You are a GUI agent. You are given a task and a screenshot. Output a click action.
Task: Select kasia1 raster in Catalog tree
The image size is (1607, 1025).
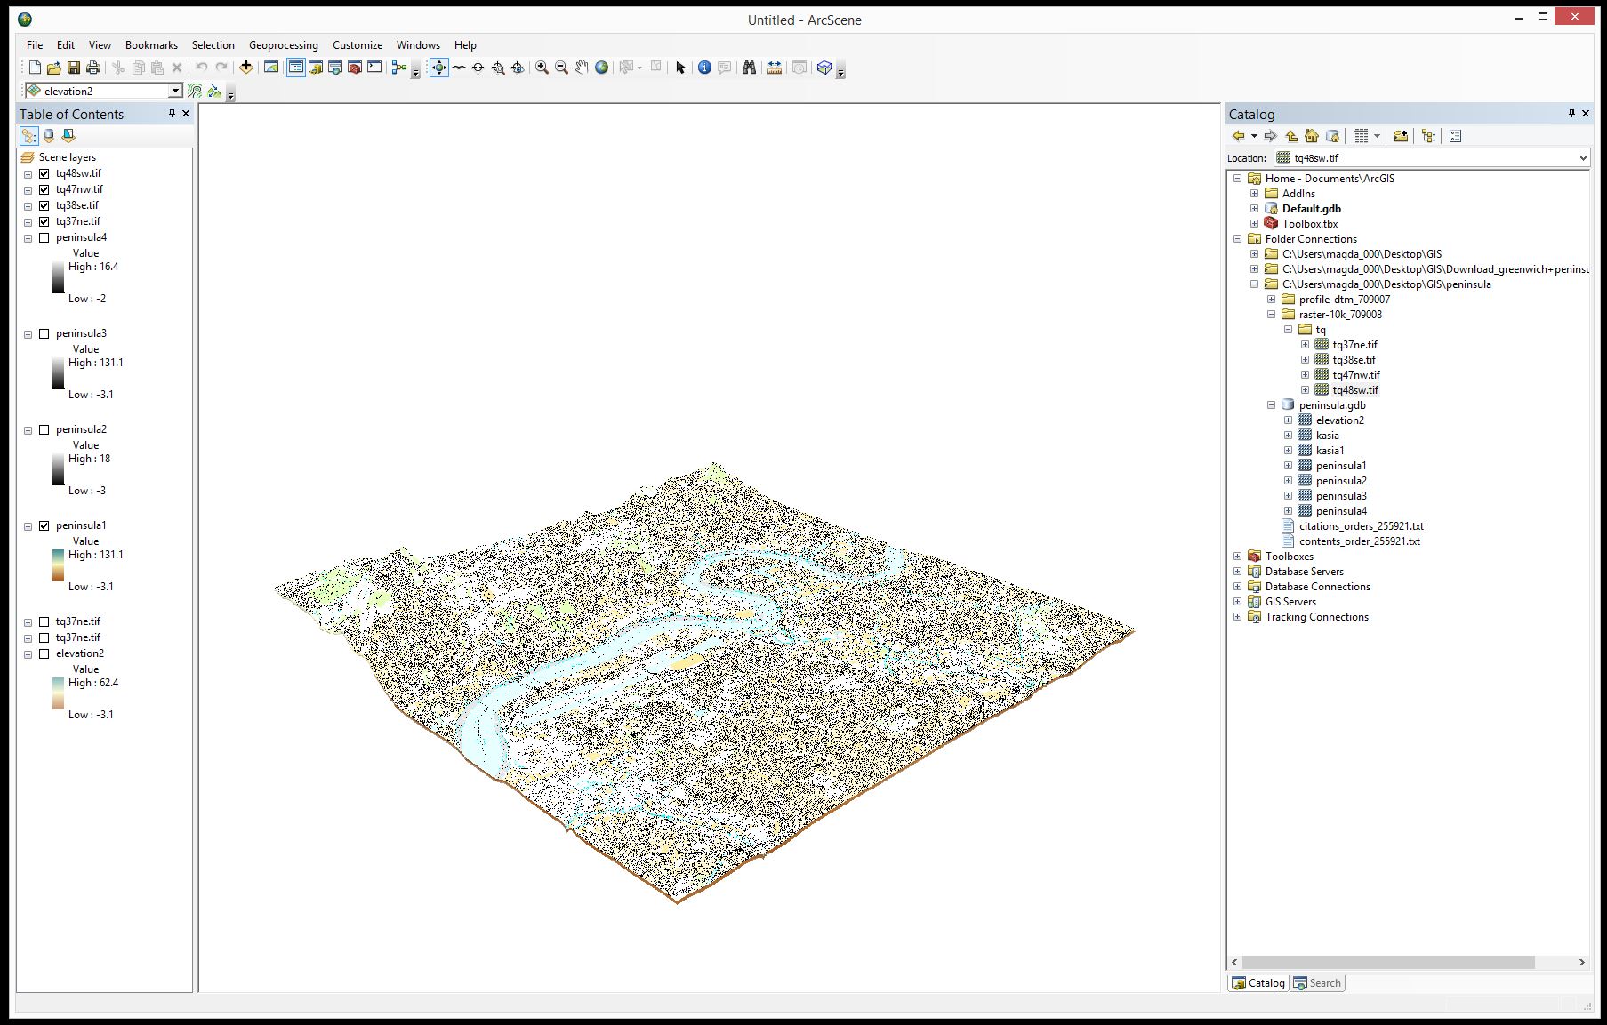pos(1330,451)
